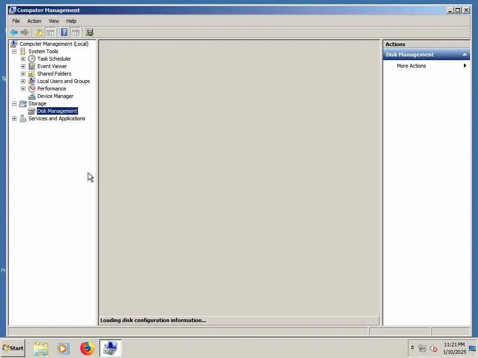Click the Event Viewer icon
The height and width of the screenshot is (358, 478).
point(32,66)
